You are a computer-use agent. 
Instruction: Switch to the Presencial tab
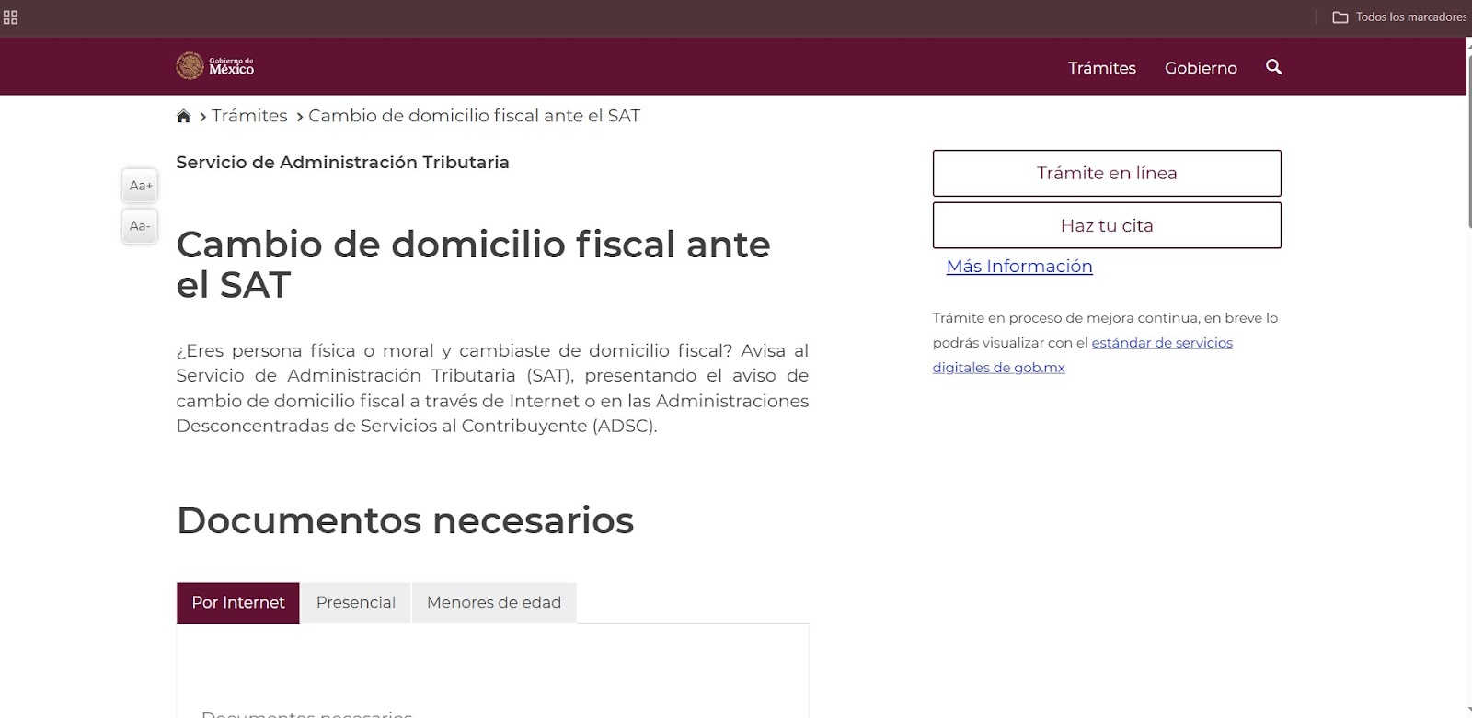point(356,603)
